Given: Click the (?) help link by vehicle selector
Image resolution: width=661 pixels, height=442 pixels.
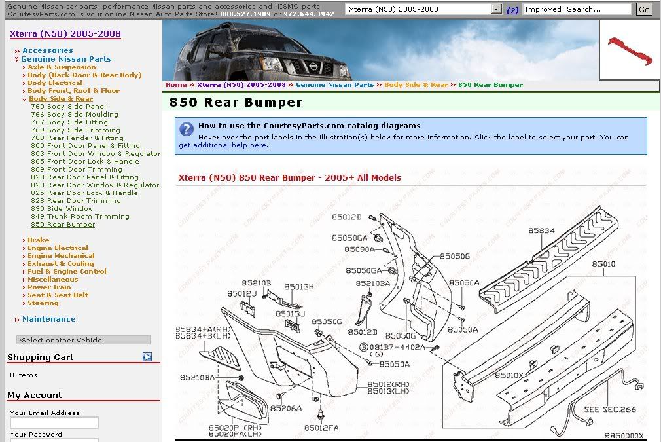Looking at the screenshot, I should click(x=512, y=10).
